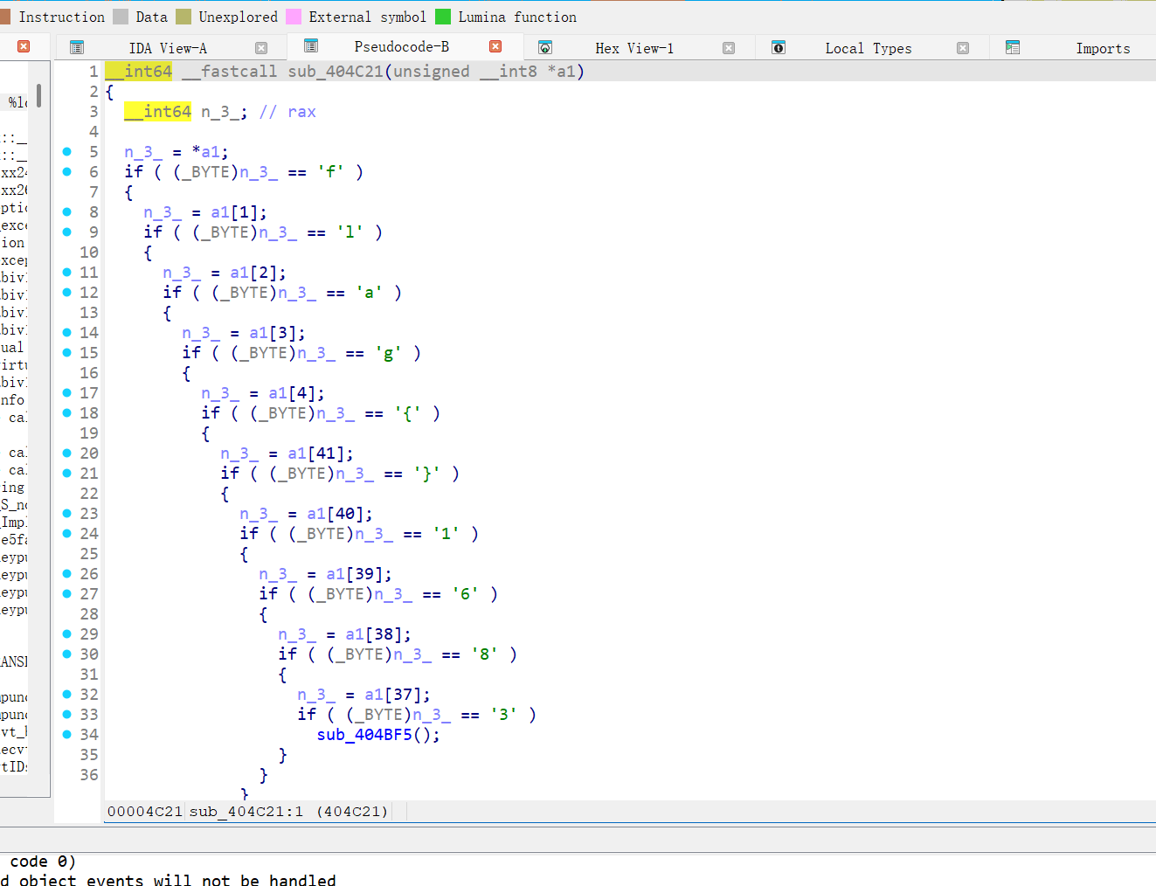This screenshot has height=886, width=1156.
Task: Toggle breakpoint dot on line 15
Action: pyautogui.click(x=67, y=353)
